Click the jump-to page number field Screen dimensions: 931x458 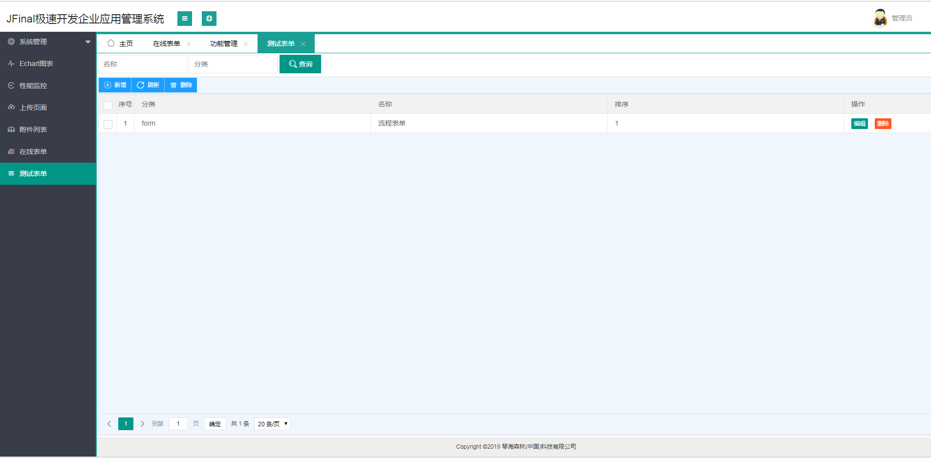point(178,424)
